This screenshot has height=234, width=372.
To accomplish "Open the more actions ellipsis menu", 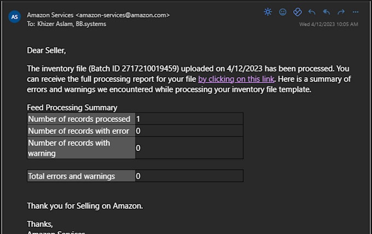I will coord(356,12).
